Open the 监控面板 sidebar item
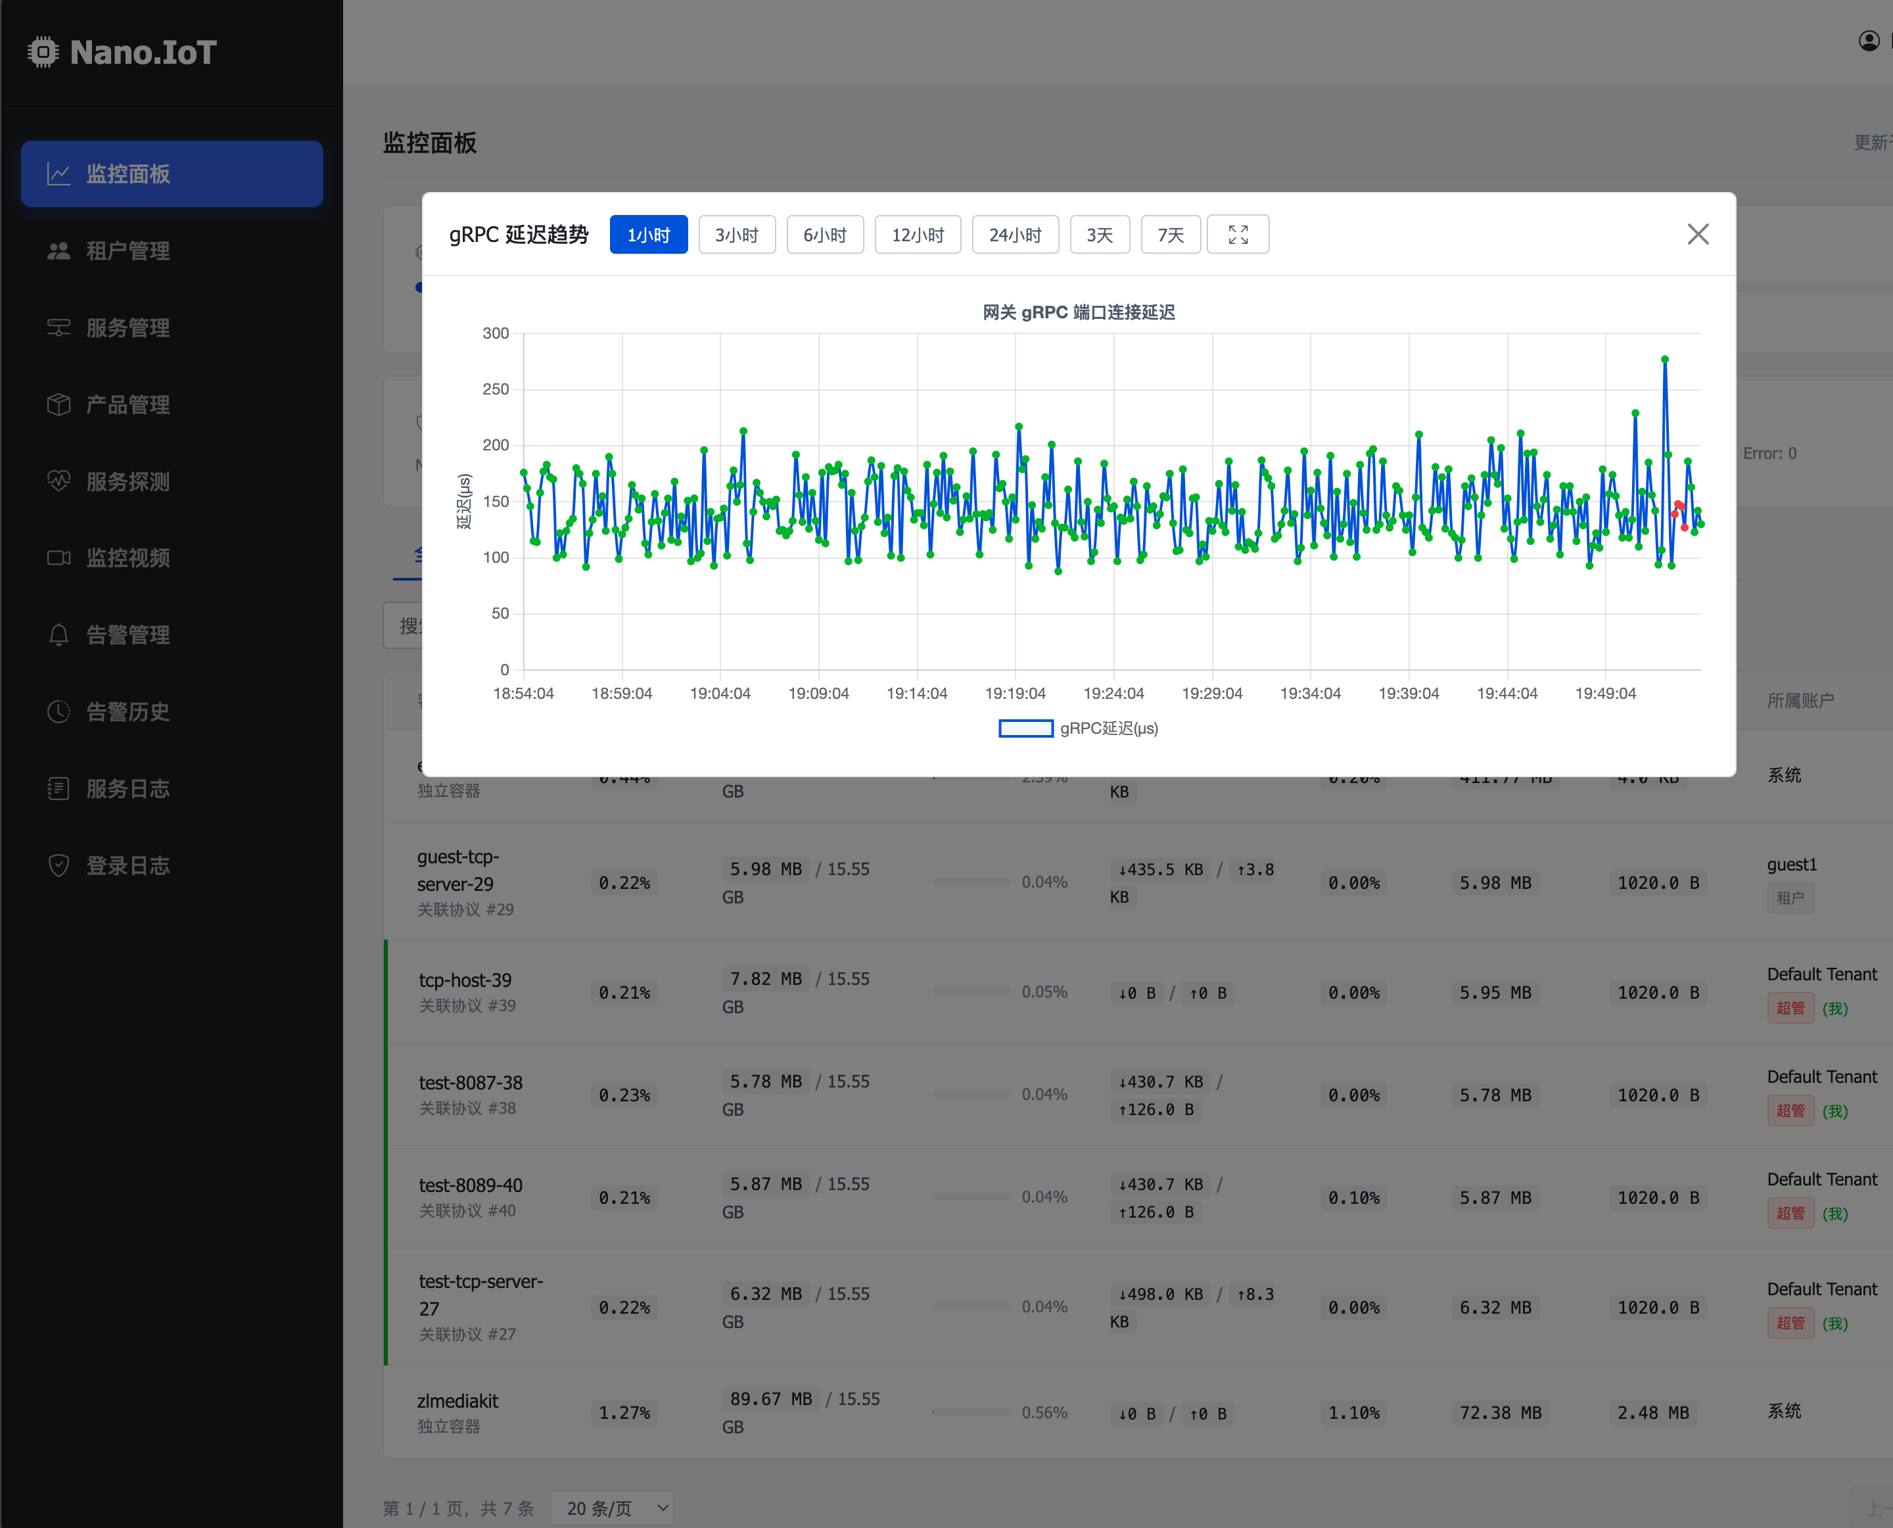This screenshot has width=1893, height=1528. click(x=172, y=174)
